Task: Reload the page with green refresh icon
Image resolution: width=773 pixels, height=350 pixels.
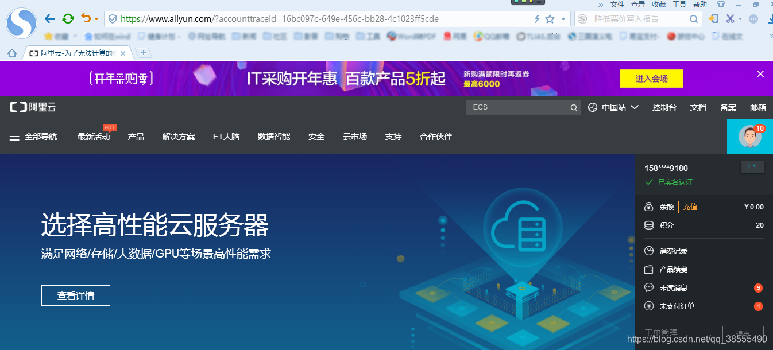Action: pos(68,19)
